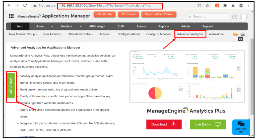Expand the Monitors tab dropdown arrow
This screenshot has height=140, width=257.
point(81,26)
